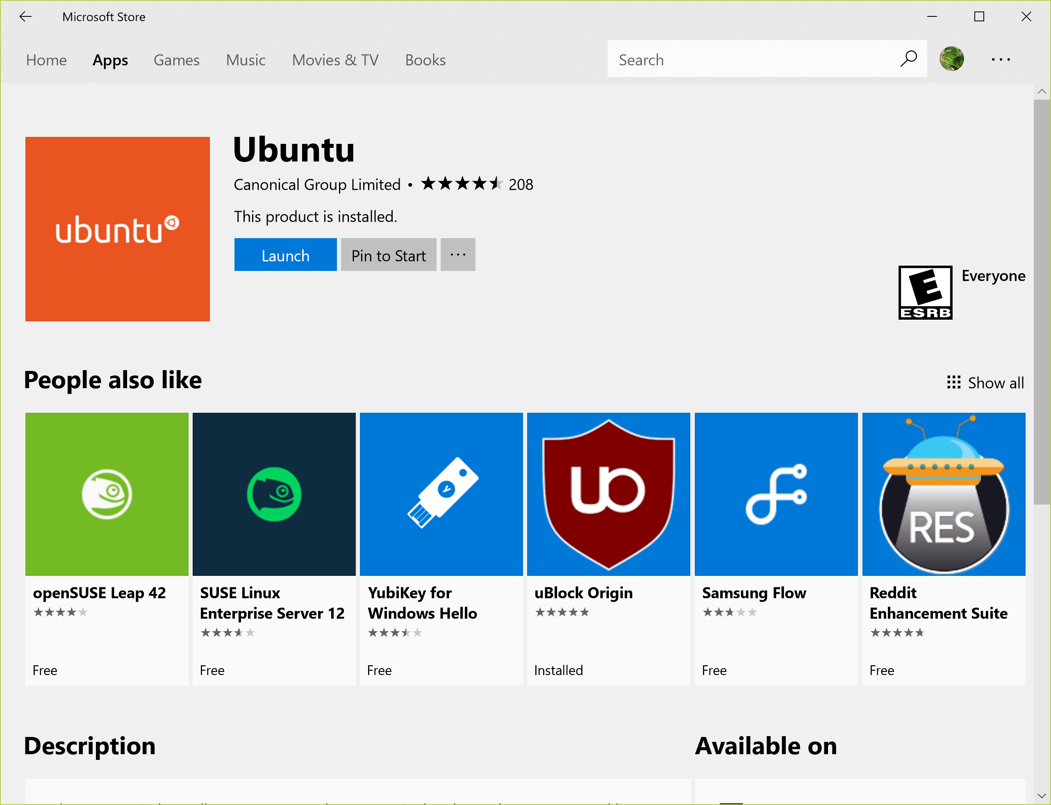Click Free label under Samsung Flow
1051x805 pixels.
click(714, 670)
